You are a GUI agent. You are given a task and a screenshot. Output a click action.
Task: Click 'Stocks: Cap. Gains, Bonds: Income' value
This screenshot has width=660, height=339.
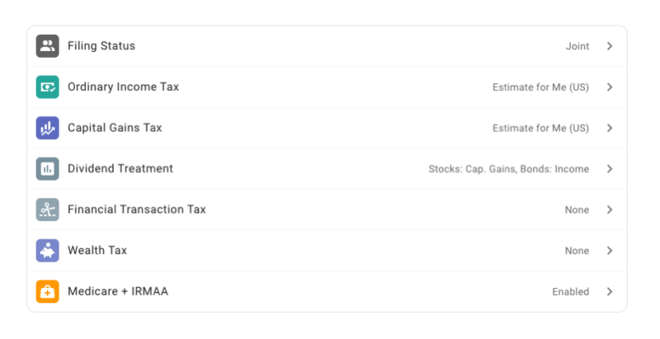point(508,168)
